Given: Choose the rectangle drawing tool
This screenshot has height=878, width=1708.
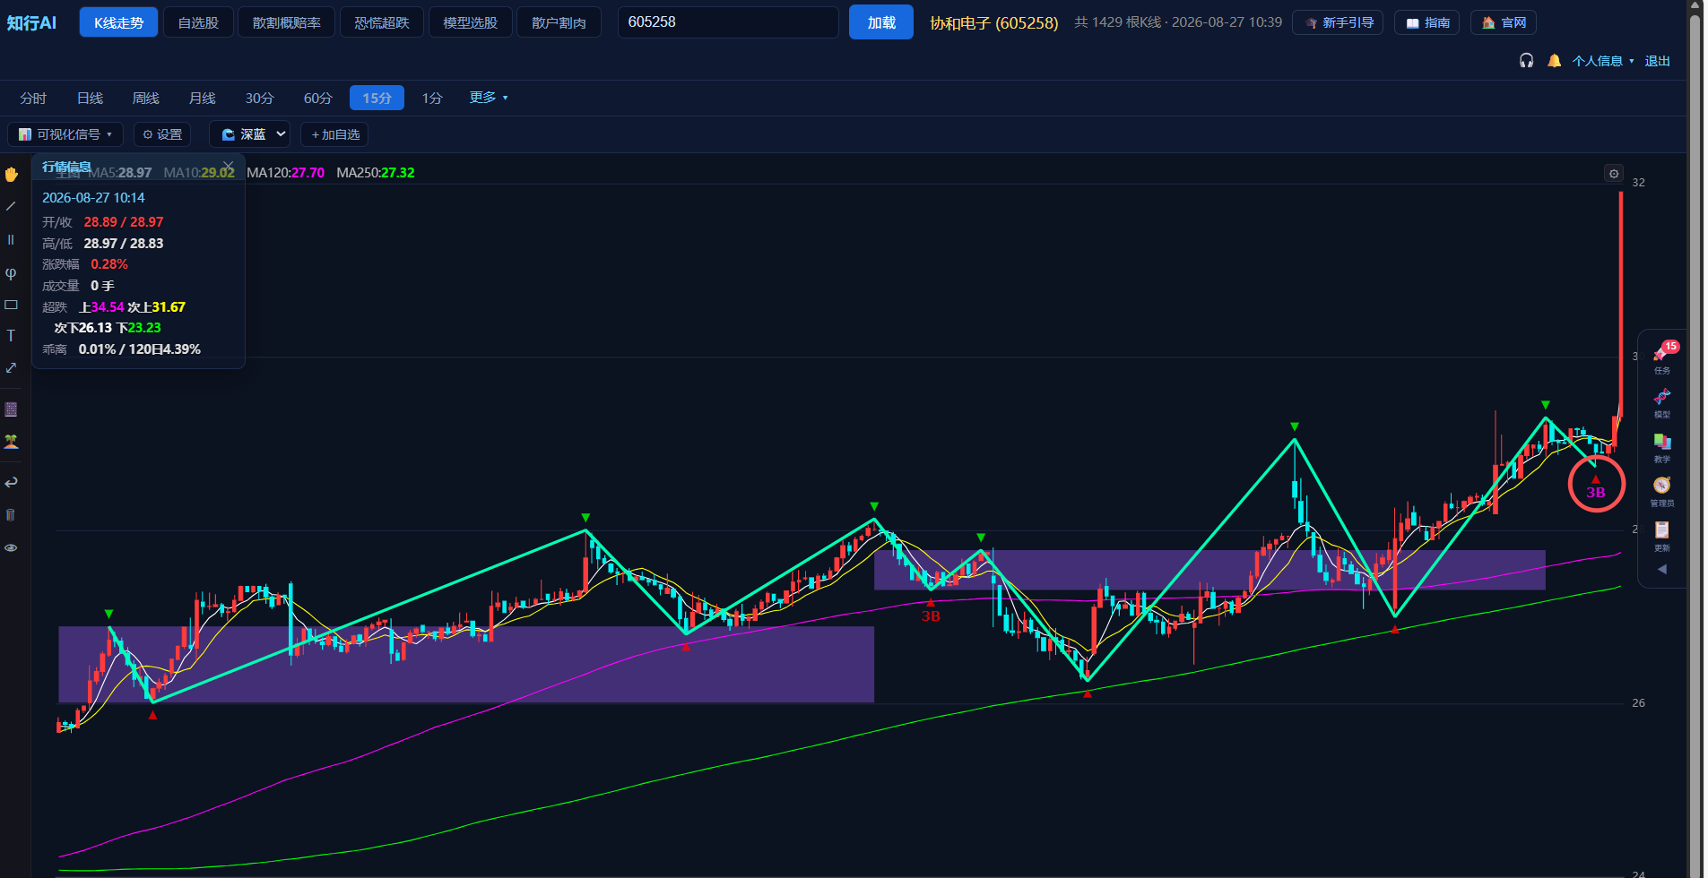Looking at the screenshot, I should (x=11, y=305).
